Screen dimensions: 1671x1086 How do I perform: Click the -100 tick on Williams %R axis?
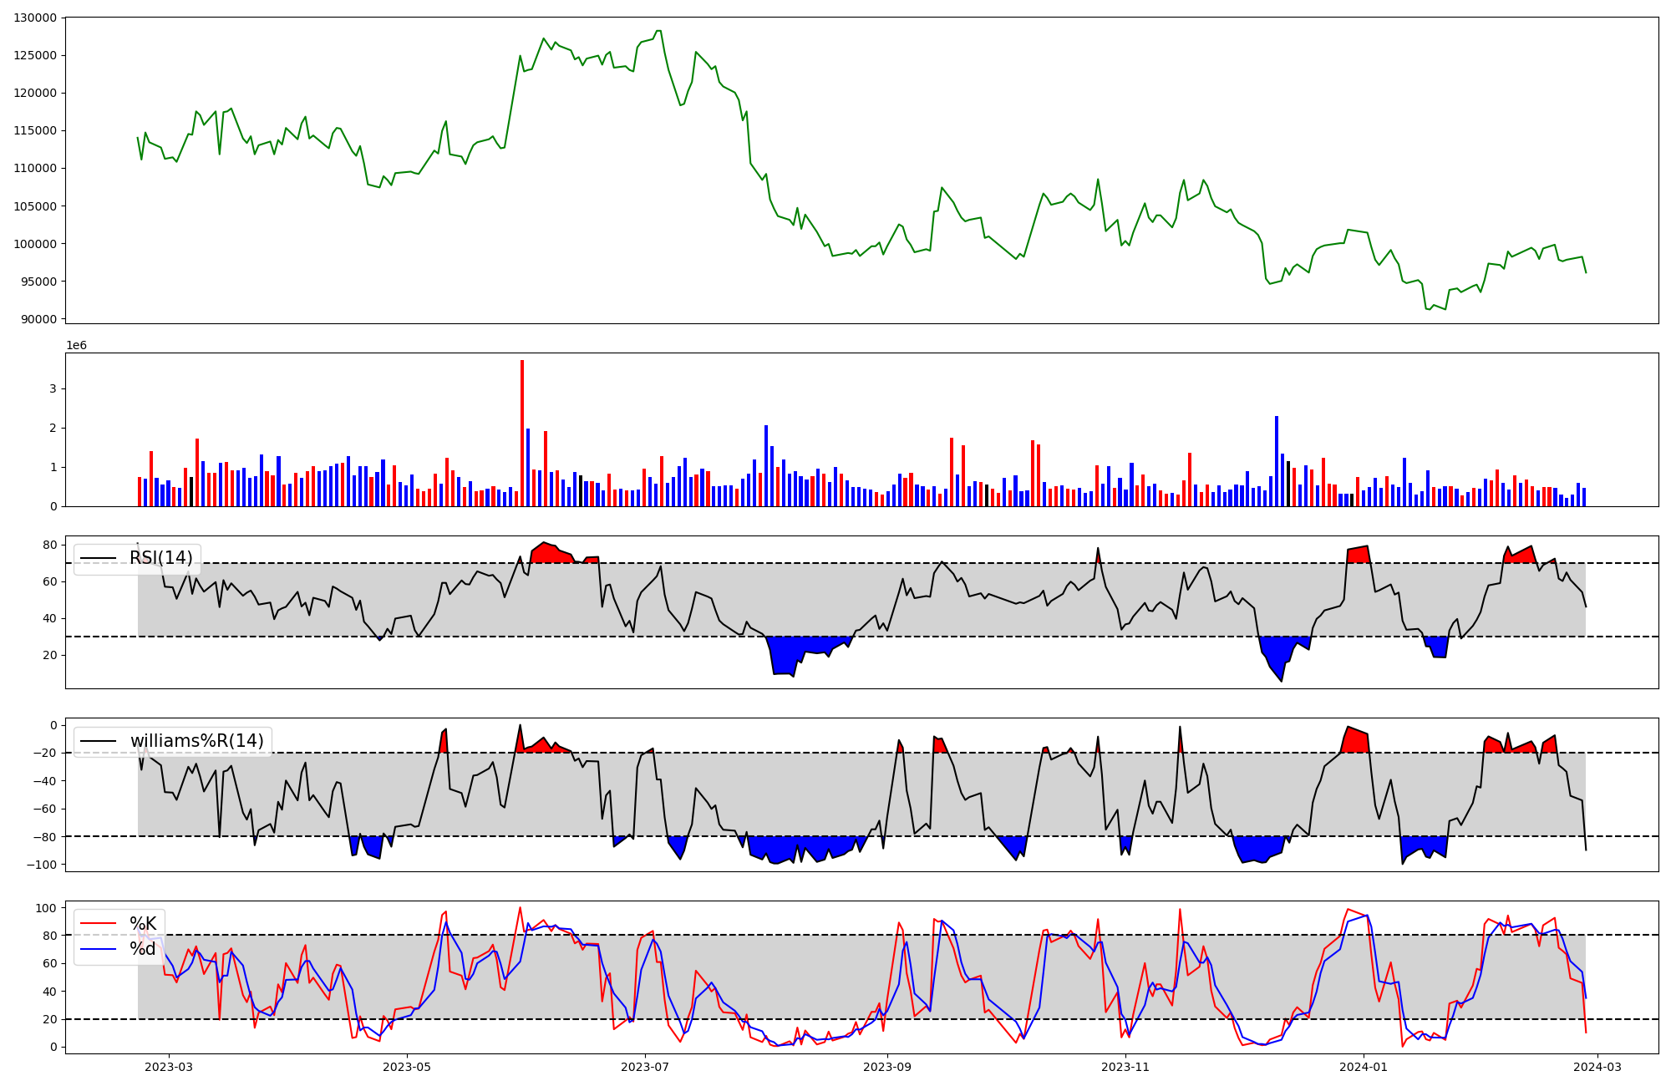pos(42,865)
